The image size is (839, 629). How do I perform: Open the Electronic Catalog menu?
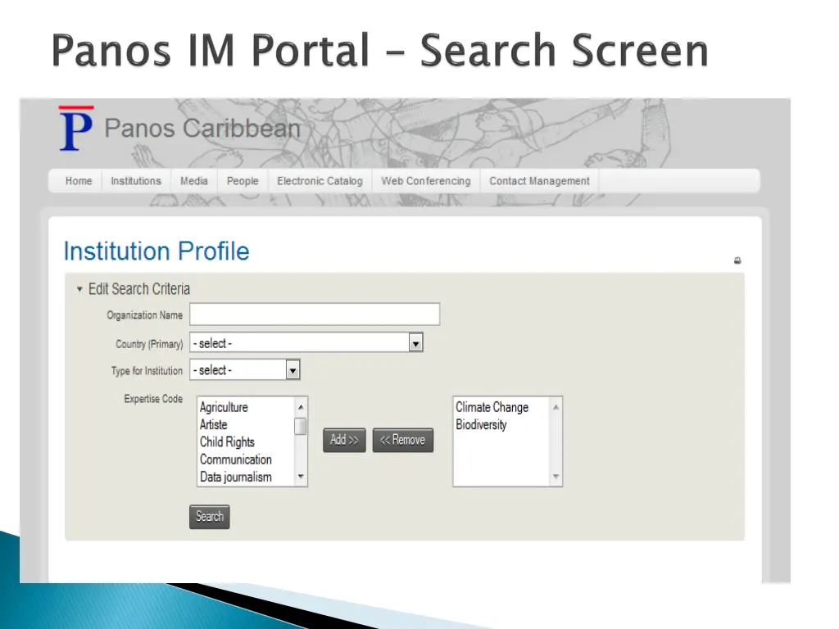[x=320, y=181]
